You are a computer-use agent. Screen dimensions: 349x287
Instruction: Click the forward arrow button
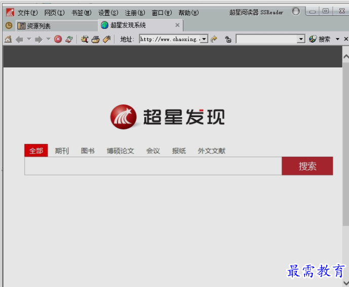[x=38, y=40]
